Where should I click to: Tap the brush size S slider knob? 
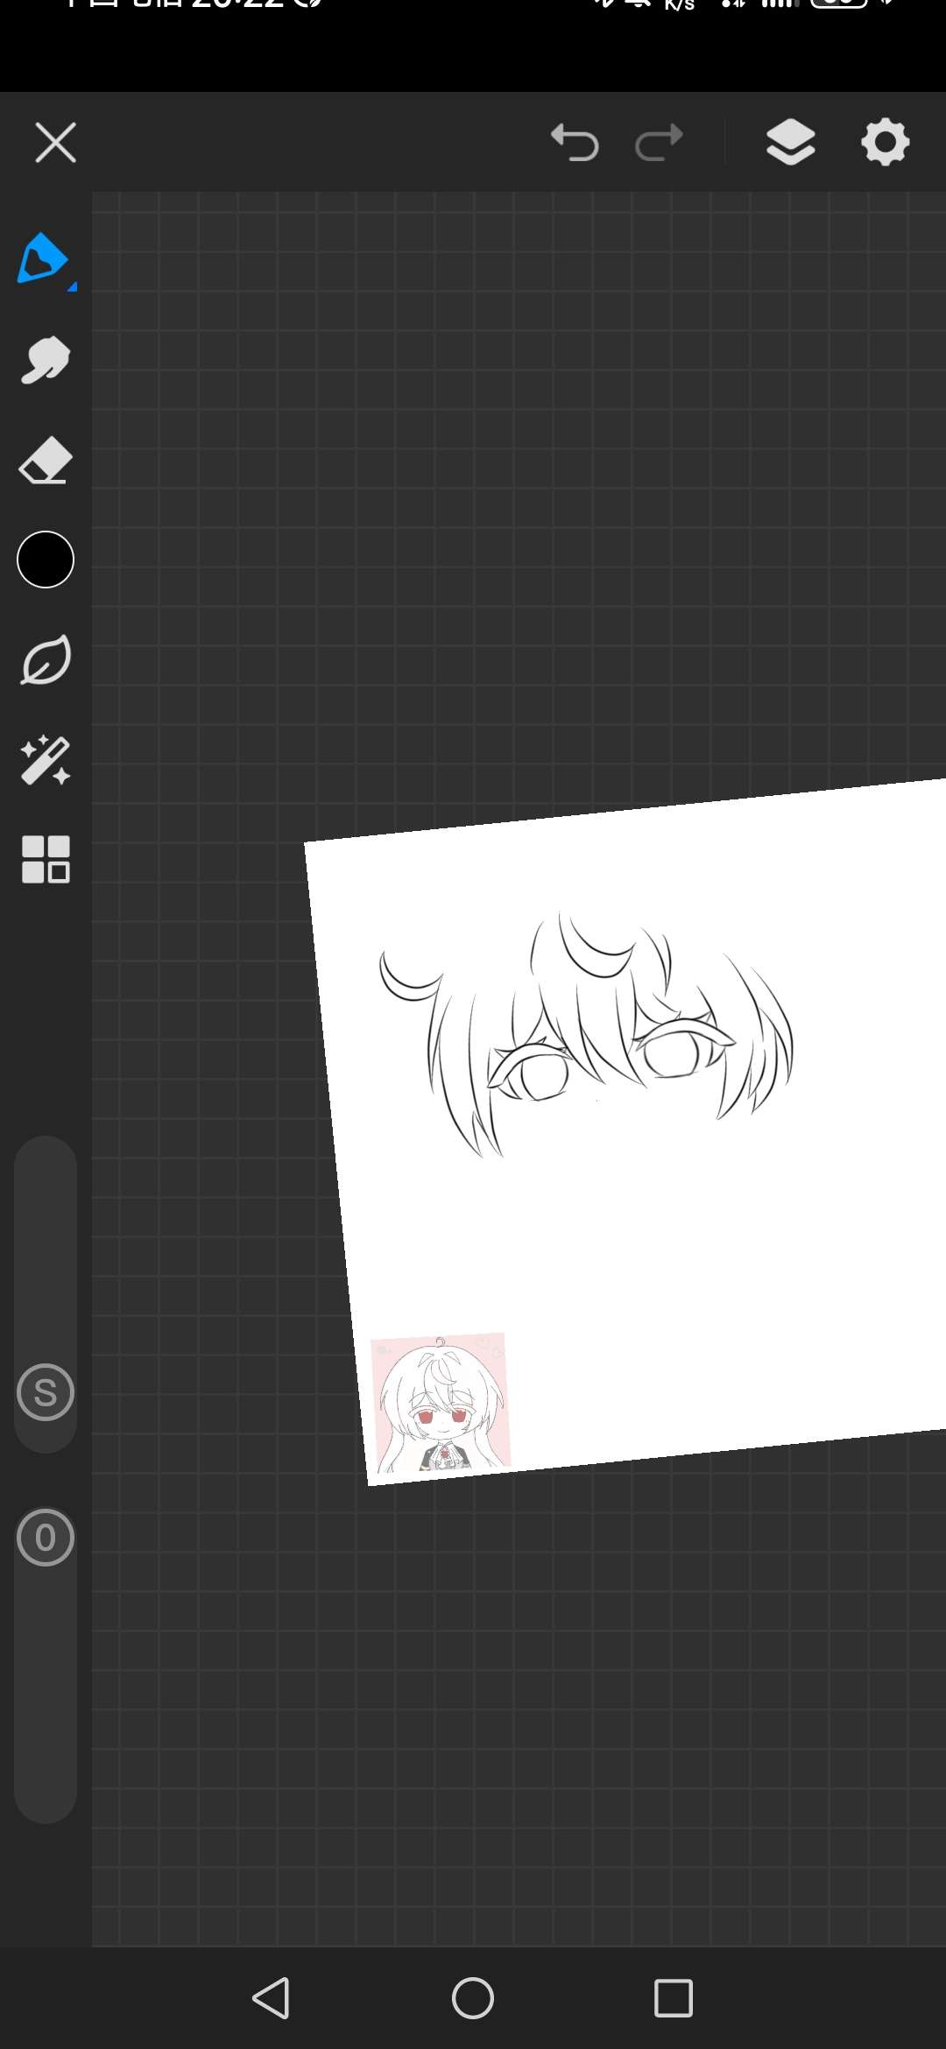pos(46,1392)
